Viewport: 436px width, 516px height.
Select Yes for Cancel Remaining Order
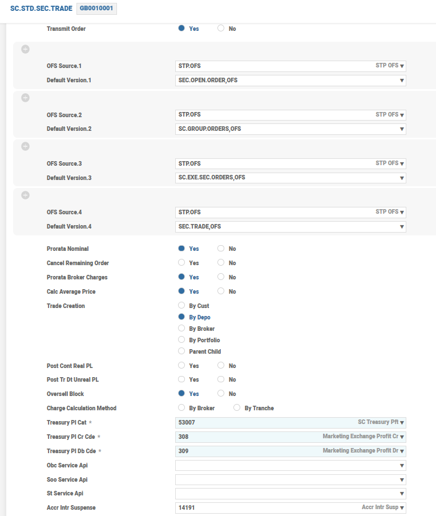point(181,263)
